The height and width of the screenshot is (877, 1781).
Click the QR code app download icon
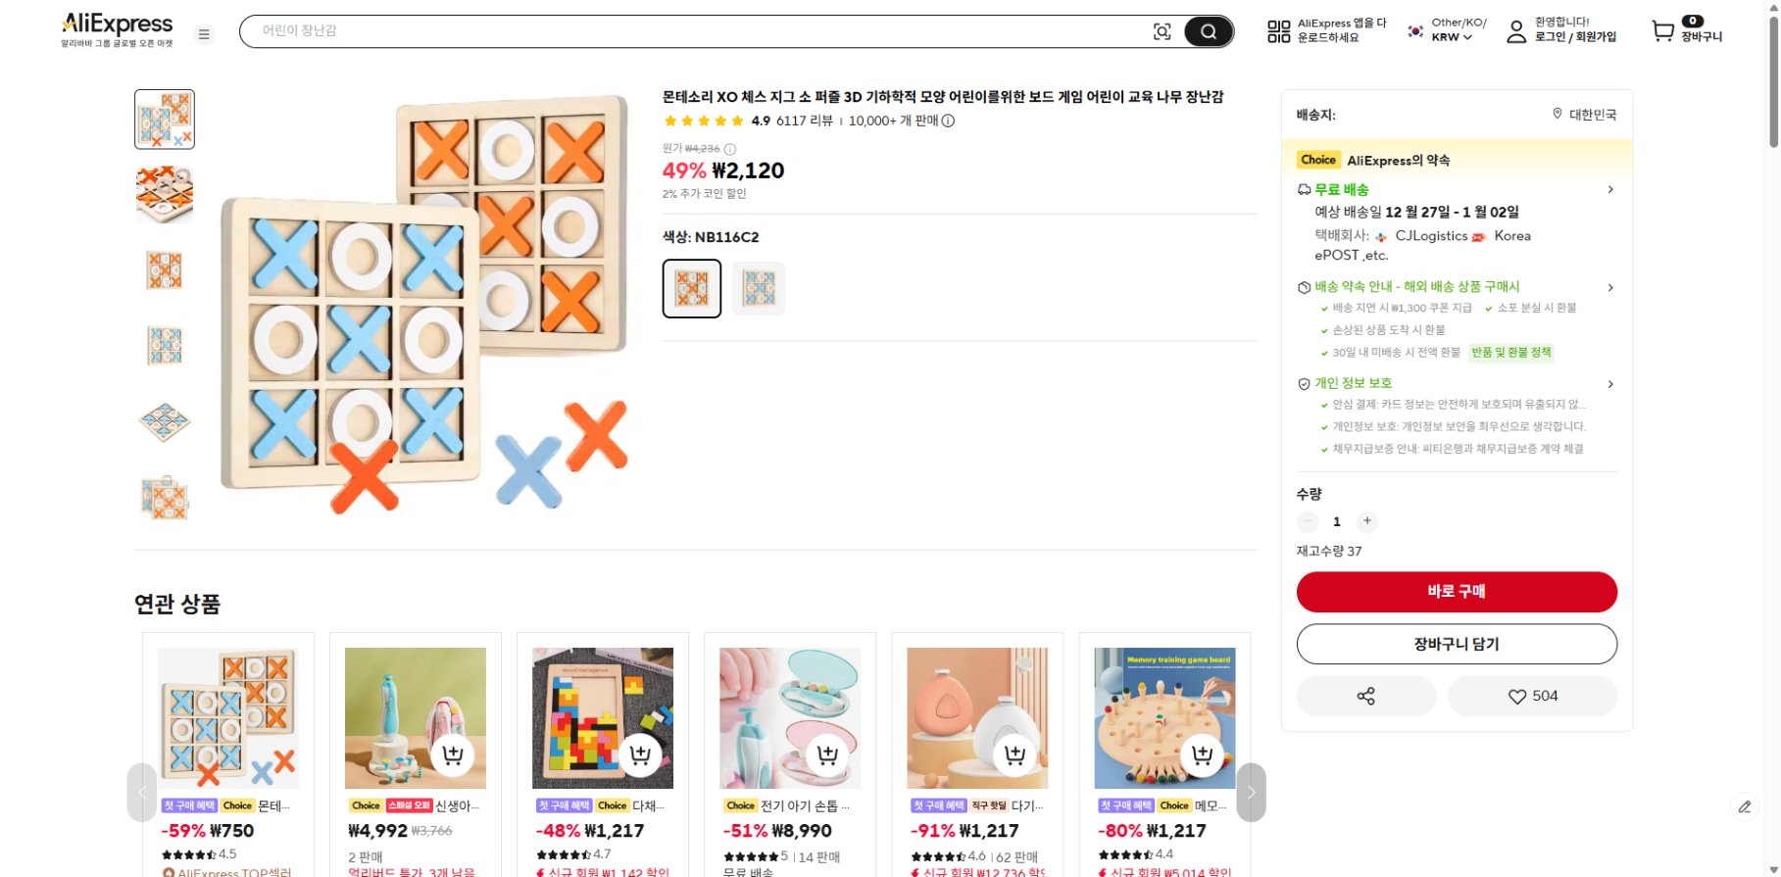tap(1278, 31)
